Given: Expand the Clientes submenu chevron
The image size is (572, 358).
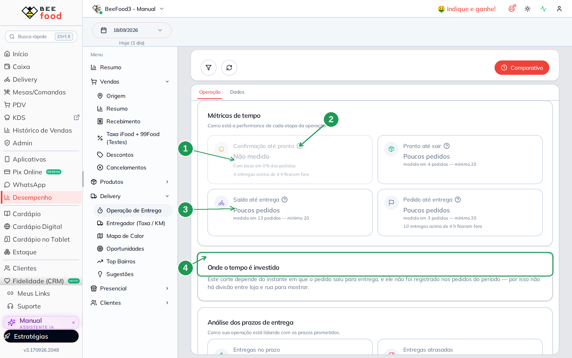Looking at the screenshot, I should tap(167, 303).
